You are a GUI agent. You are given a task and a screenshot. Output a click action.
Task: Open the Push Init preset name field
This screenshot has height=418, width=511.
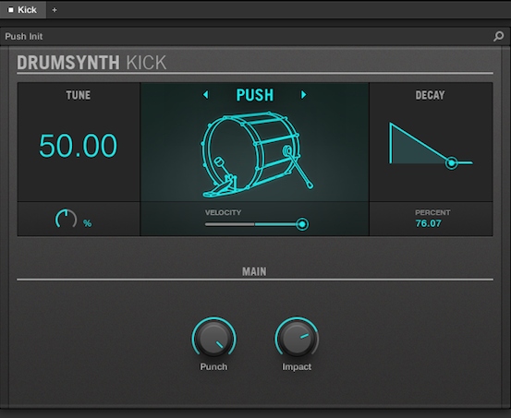click(248, 37)
